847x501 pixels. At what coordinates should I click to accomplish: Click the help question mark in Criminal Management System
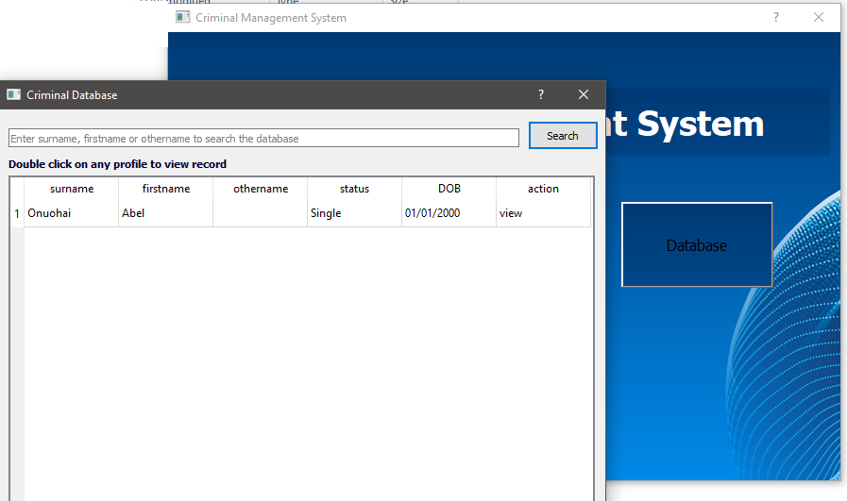tap(775, 17)
